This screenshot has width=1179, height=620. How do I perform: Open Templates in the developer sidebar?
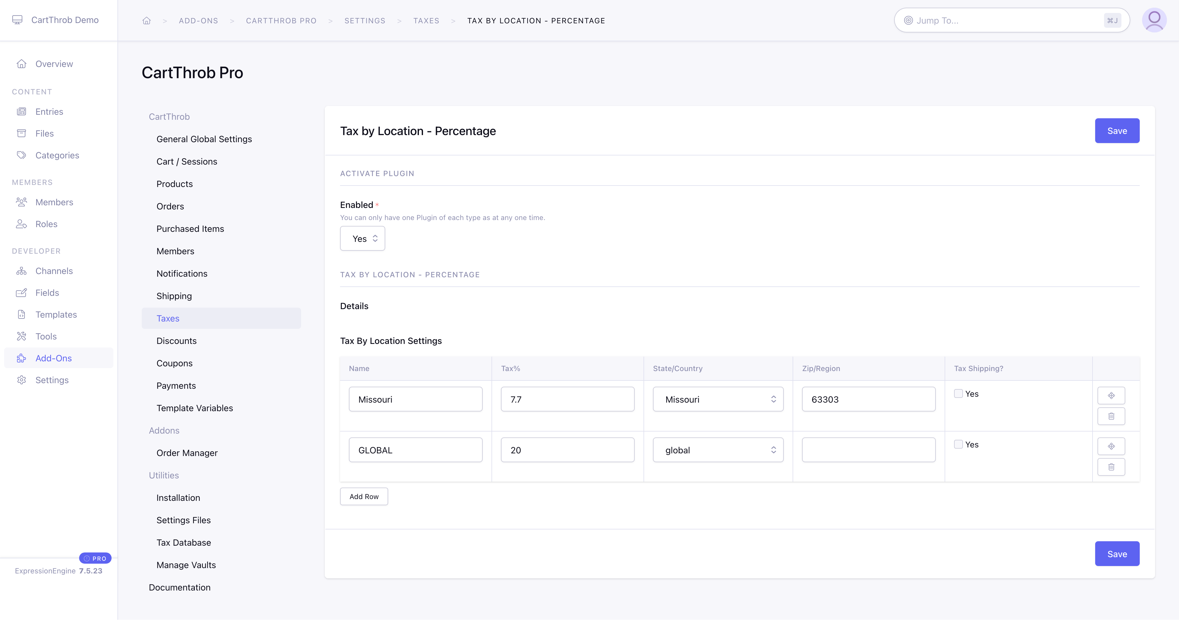coord(56,315)
